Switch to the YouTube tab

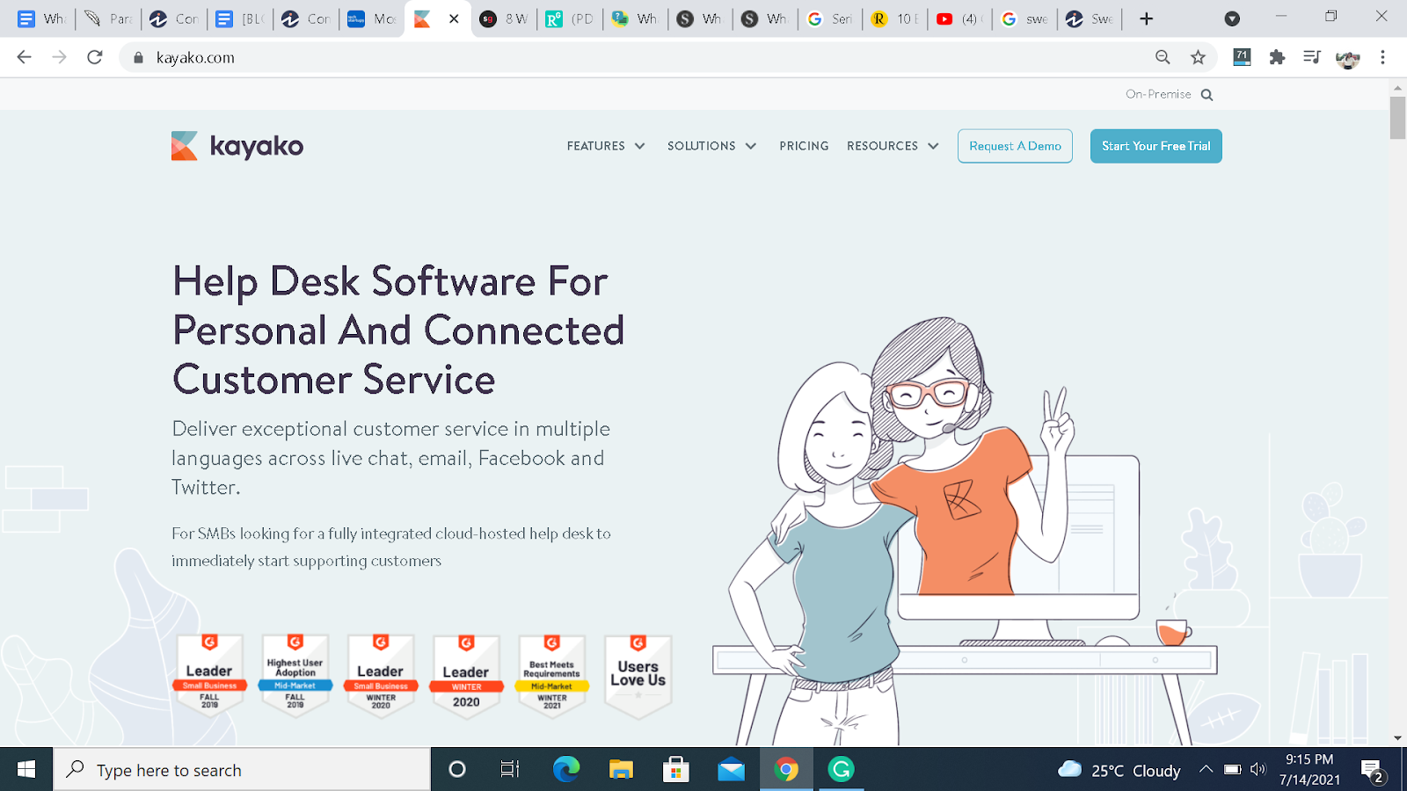tap(959, 18)
